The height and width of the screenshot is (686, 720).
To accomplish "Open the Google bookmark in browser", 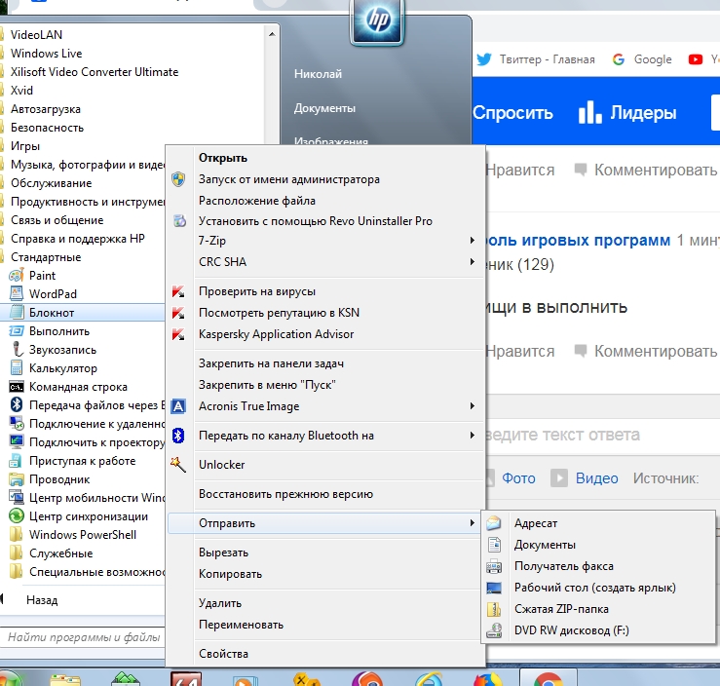I will (x=642, y=59).
